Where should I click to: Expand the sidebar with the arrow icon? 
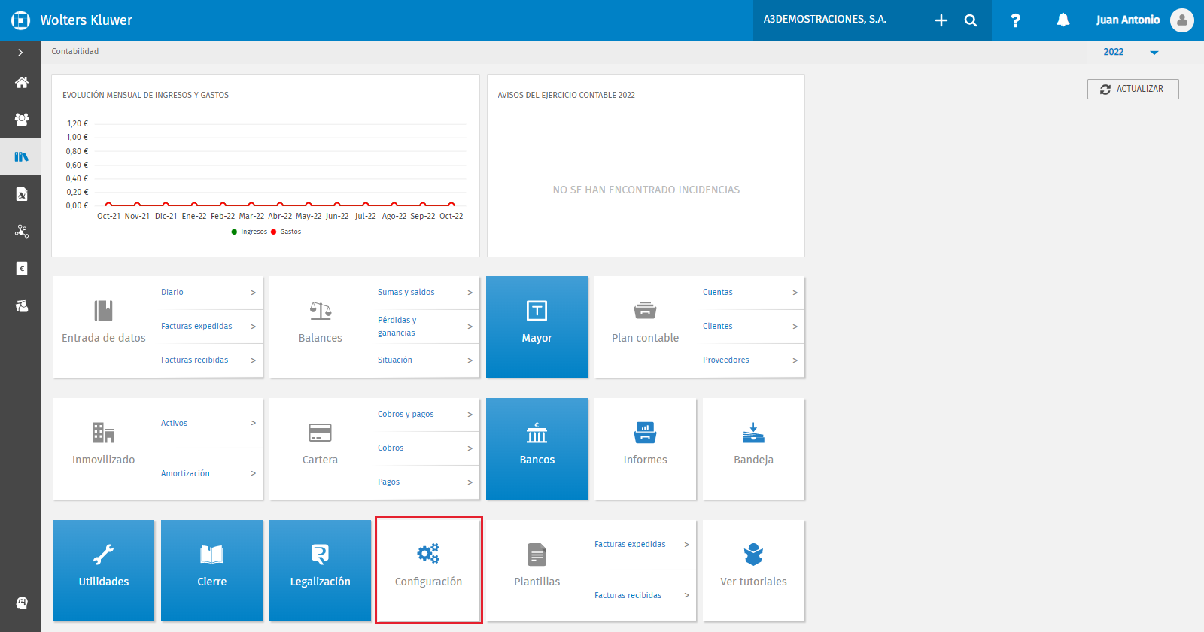tap(20, 53)
